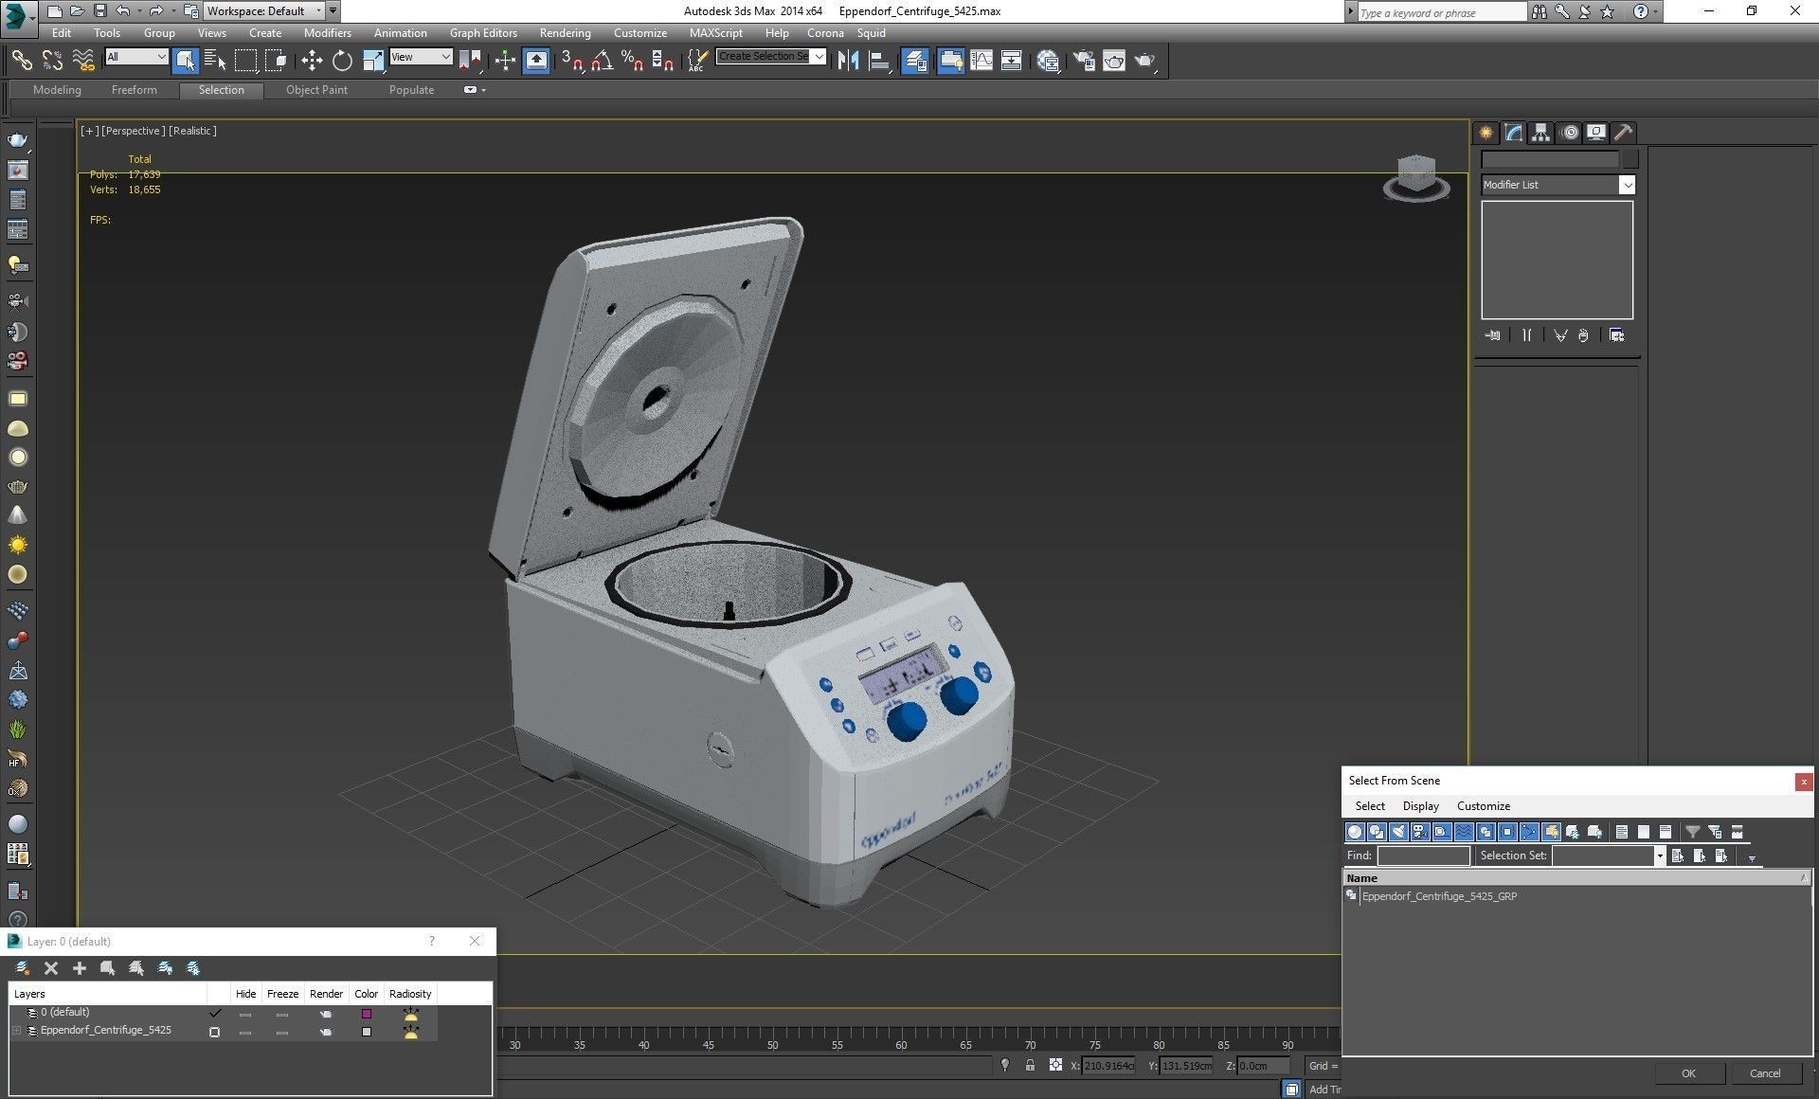Click OK in Select From Scene
The height and width of the screenshot is (1099, 1819).
tap(1688, 1073)
